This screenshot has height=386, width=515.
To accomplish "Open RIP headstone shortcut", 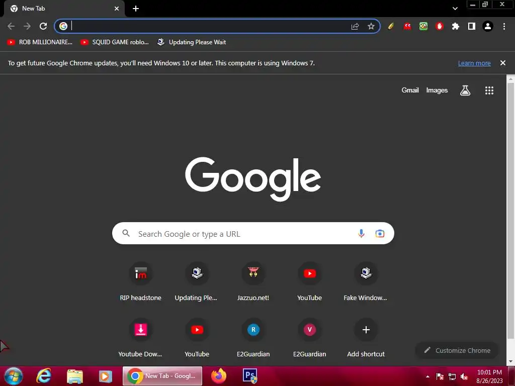I will (141, 282).
